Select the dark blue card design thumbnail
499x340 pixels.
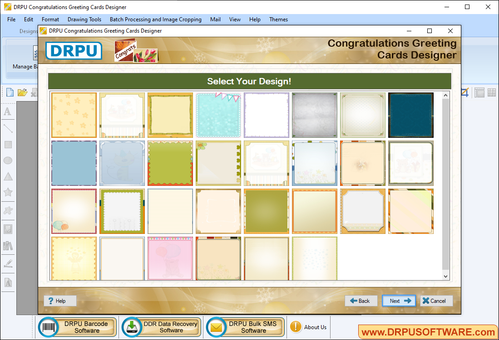410,115
